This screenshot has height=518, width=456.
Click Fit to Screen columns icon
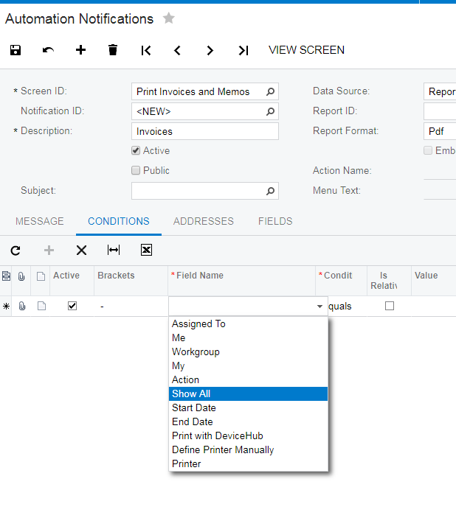[114, 251]
